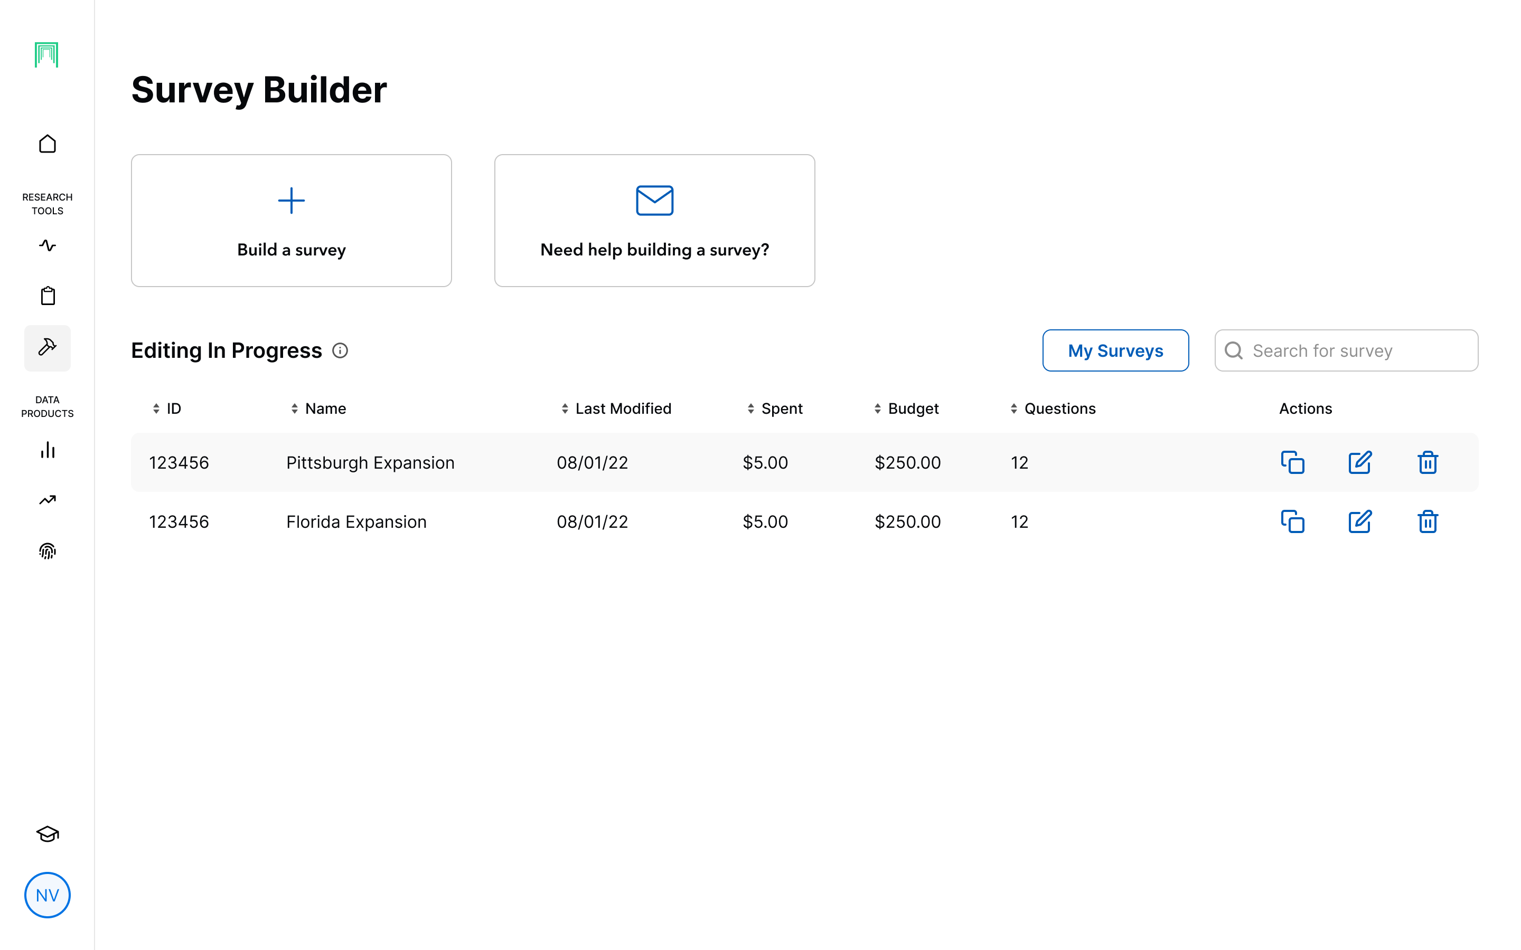This screenshot has width=1521, height=950.
Task: Open Need help building a survey card
Action: [654, 221]
